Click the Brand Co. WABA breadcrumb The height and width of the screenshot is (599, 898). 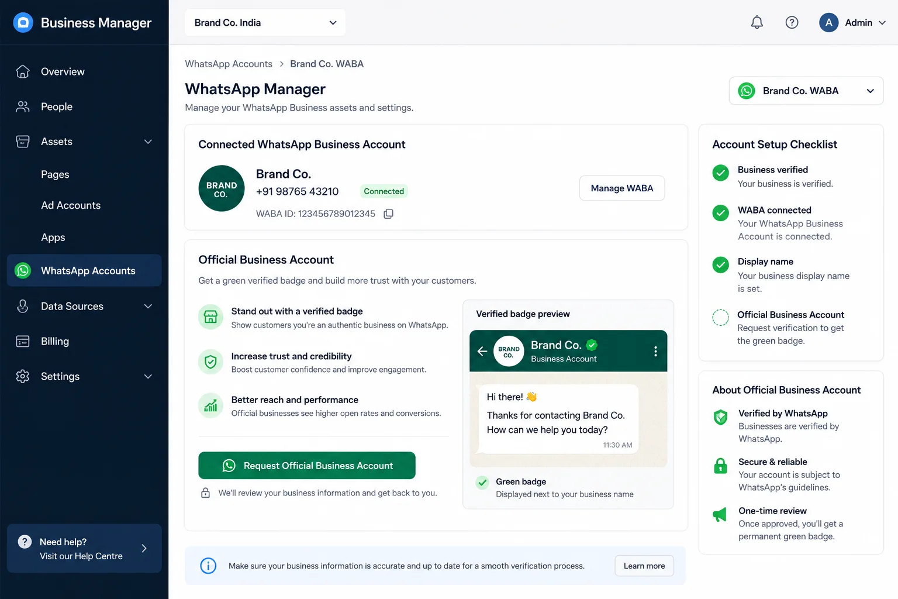[327, 64]
